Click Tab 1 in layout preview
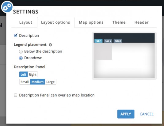Image resolution: width=164 pixels, height=126 pixels. tap(98, 41)
